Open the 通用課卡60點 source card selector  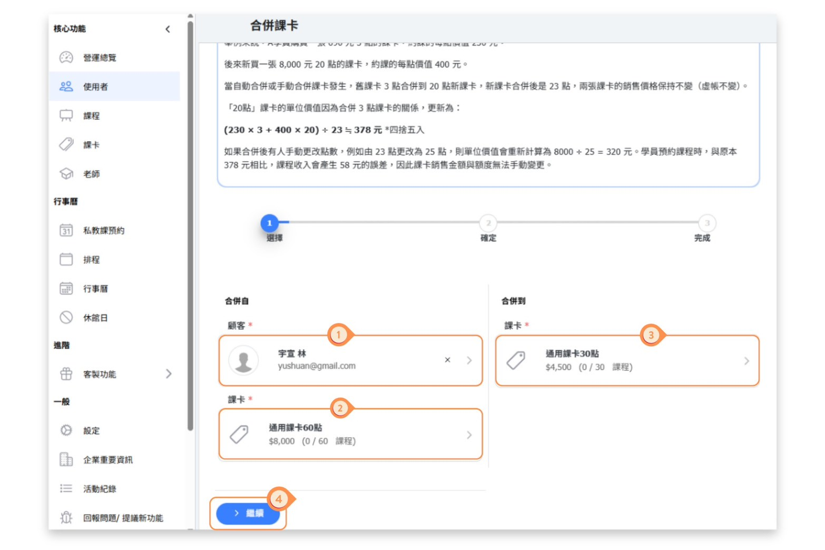(350, 434)
